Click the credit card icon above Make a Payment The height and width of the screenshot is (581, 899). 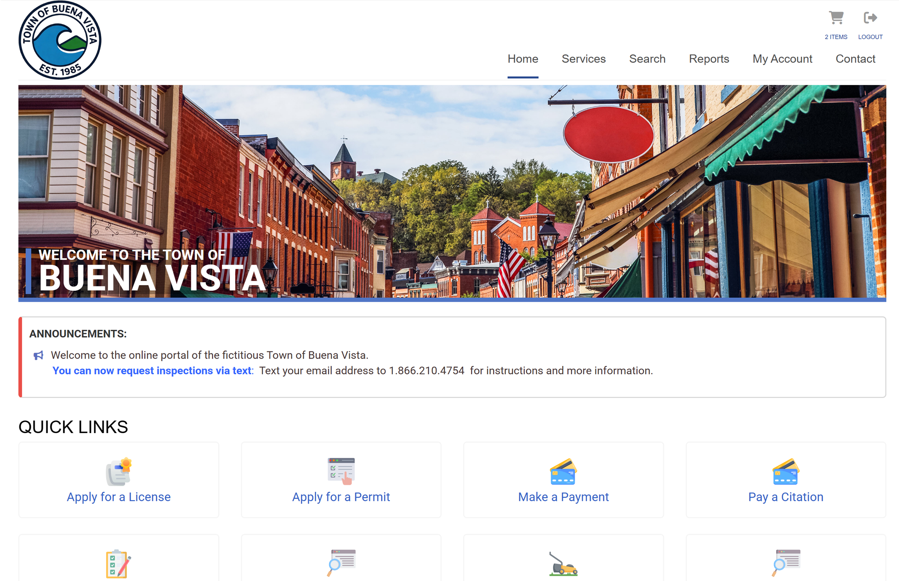point(563,471)
